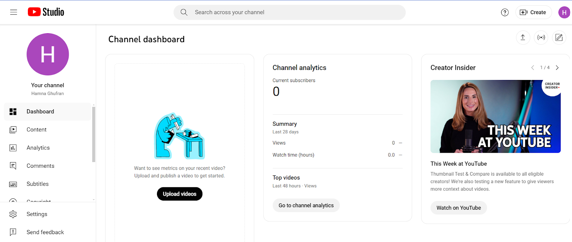Viewport: 572px width, 242px height.
Task: Open Settings in the sidebar
Action: [48, 214]
